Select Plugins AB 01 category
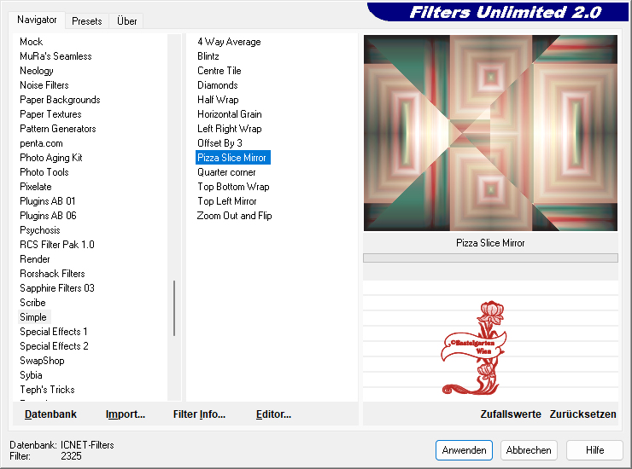This screenshot has width=632, height=469. 48,201
